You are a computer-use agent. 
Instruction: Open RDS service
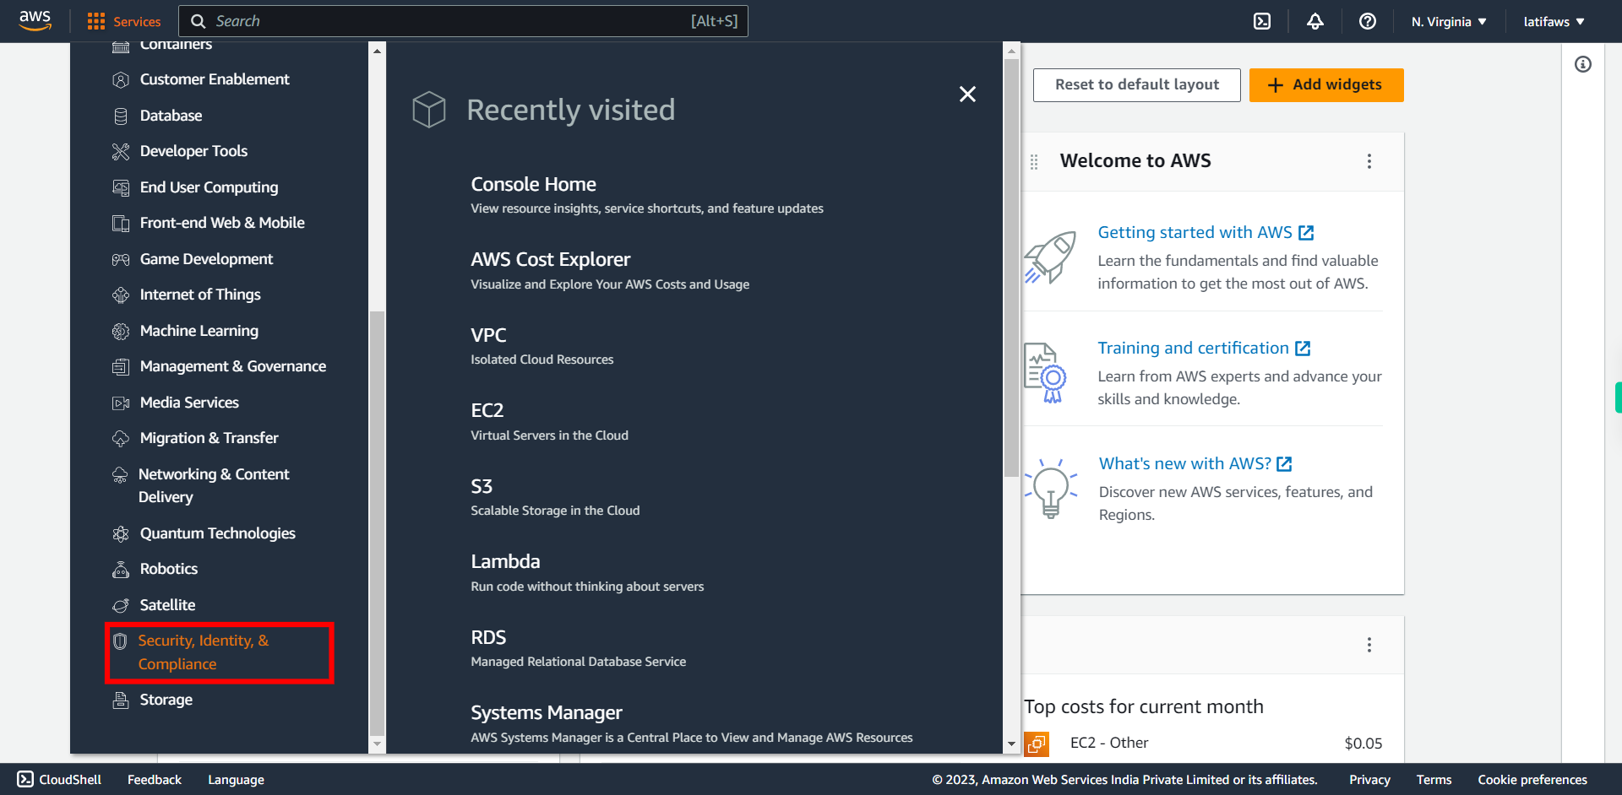(x=488, y=637)
